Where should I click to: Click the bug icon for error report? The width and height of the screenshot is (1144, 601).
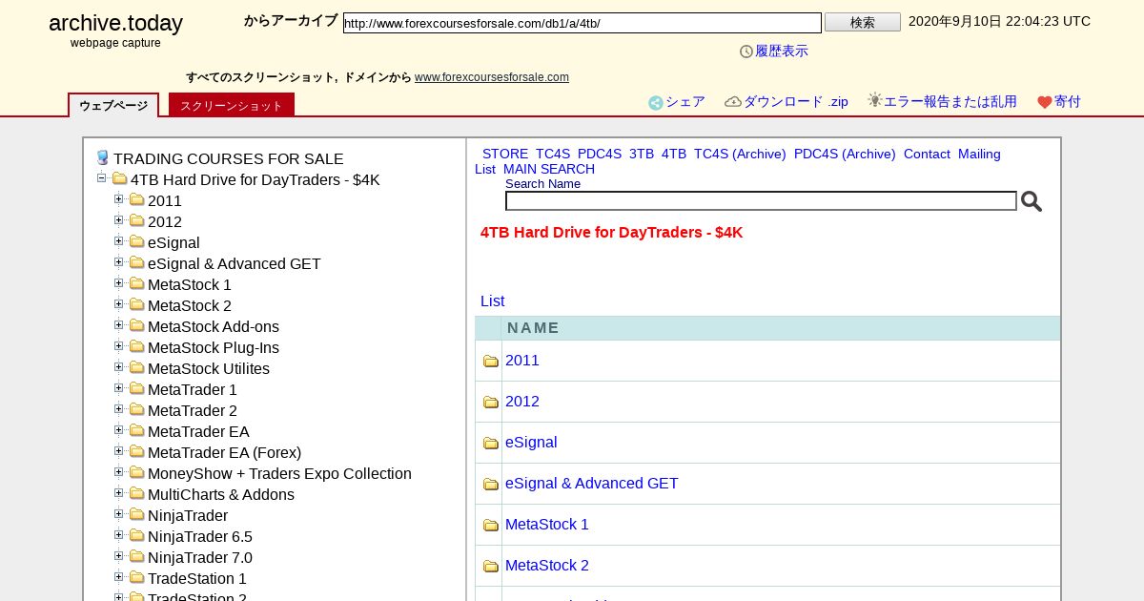[874, 100]
